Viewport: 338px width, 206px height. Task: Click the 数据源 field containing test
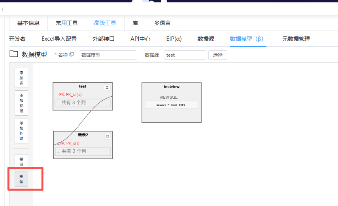pyautogui.click(x=185, y=55)
